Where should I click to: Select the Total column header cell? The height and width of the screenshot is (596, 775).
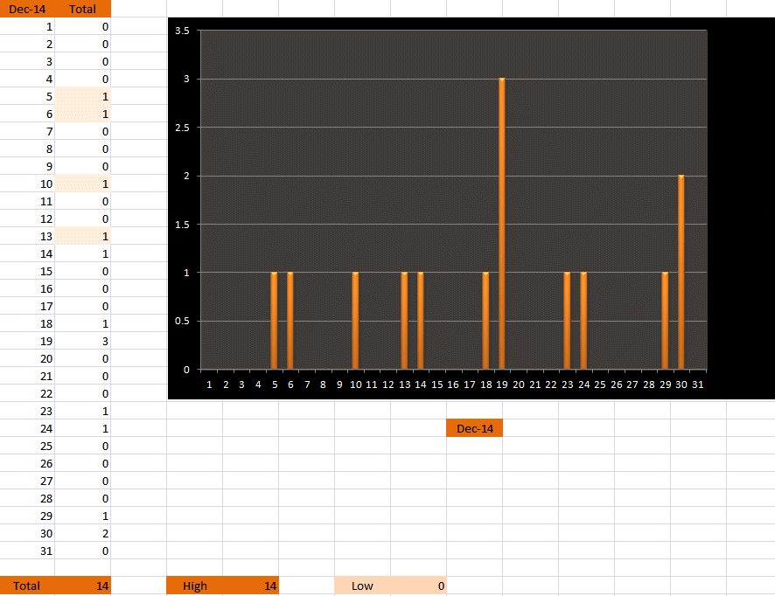pos(82,9)
